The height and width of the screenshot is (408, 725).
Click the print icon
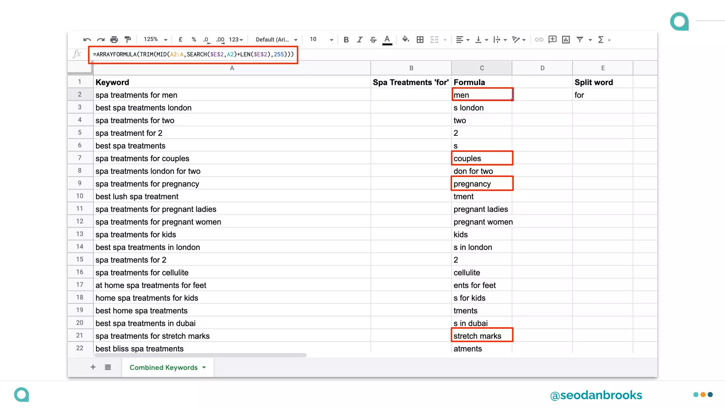[x=114, y=40]
